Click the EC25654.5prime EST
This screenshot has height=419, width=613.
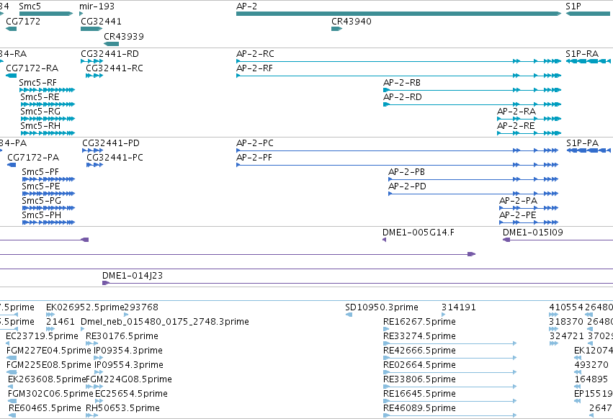(99, 402)
